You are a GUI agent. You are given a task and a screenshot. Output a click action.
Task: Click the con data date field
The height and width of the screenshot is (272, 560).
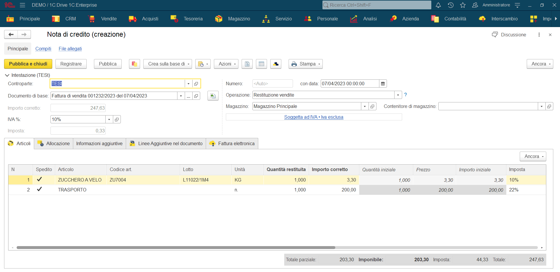[x=350, y=84]
